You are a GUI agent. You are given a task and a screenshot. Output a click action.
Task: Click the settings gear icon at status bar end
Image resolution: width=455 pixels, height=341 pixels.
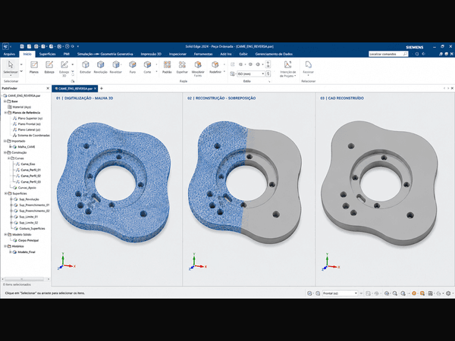(448, 293)
